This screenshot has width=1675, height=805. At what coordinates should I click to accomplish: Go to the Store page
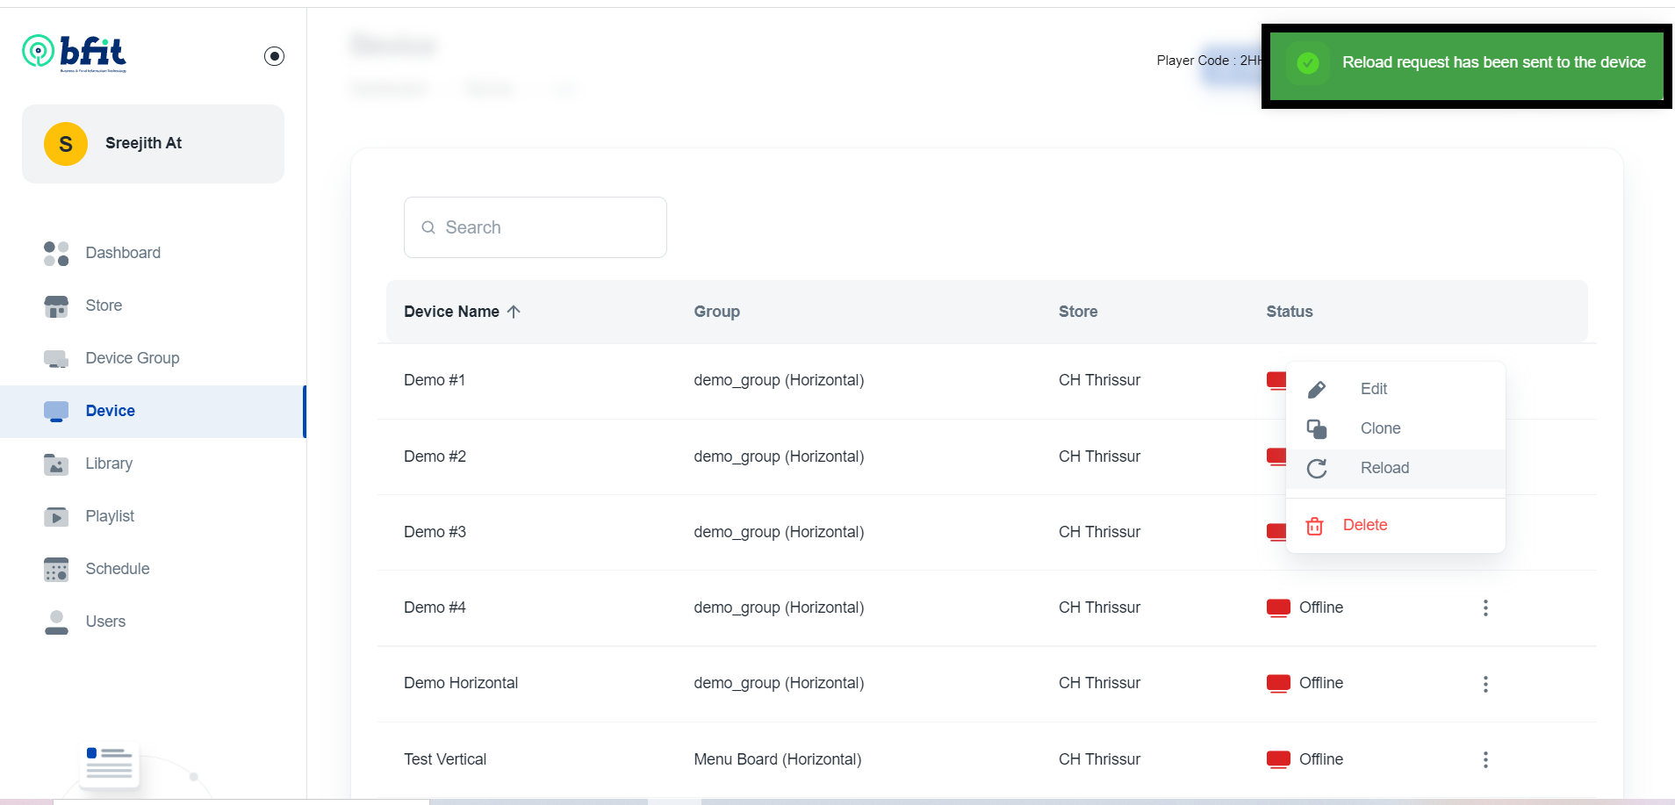tap(104, 305)
